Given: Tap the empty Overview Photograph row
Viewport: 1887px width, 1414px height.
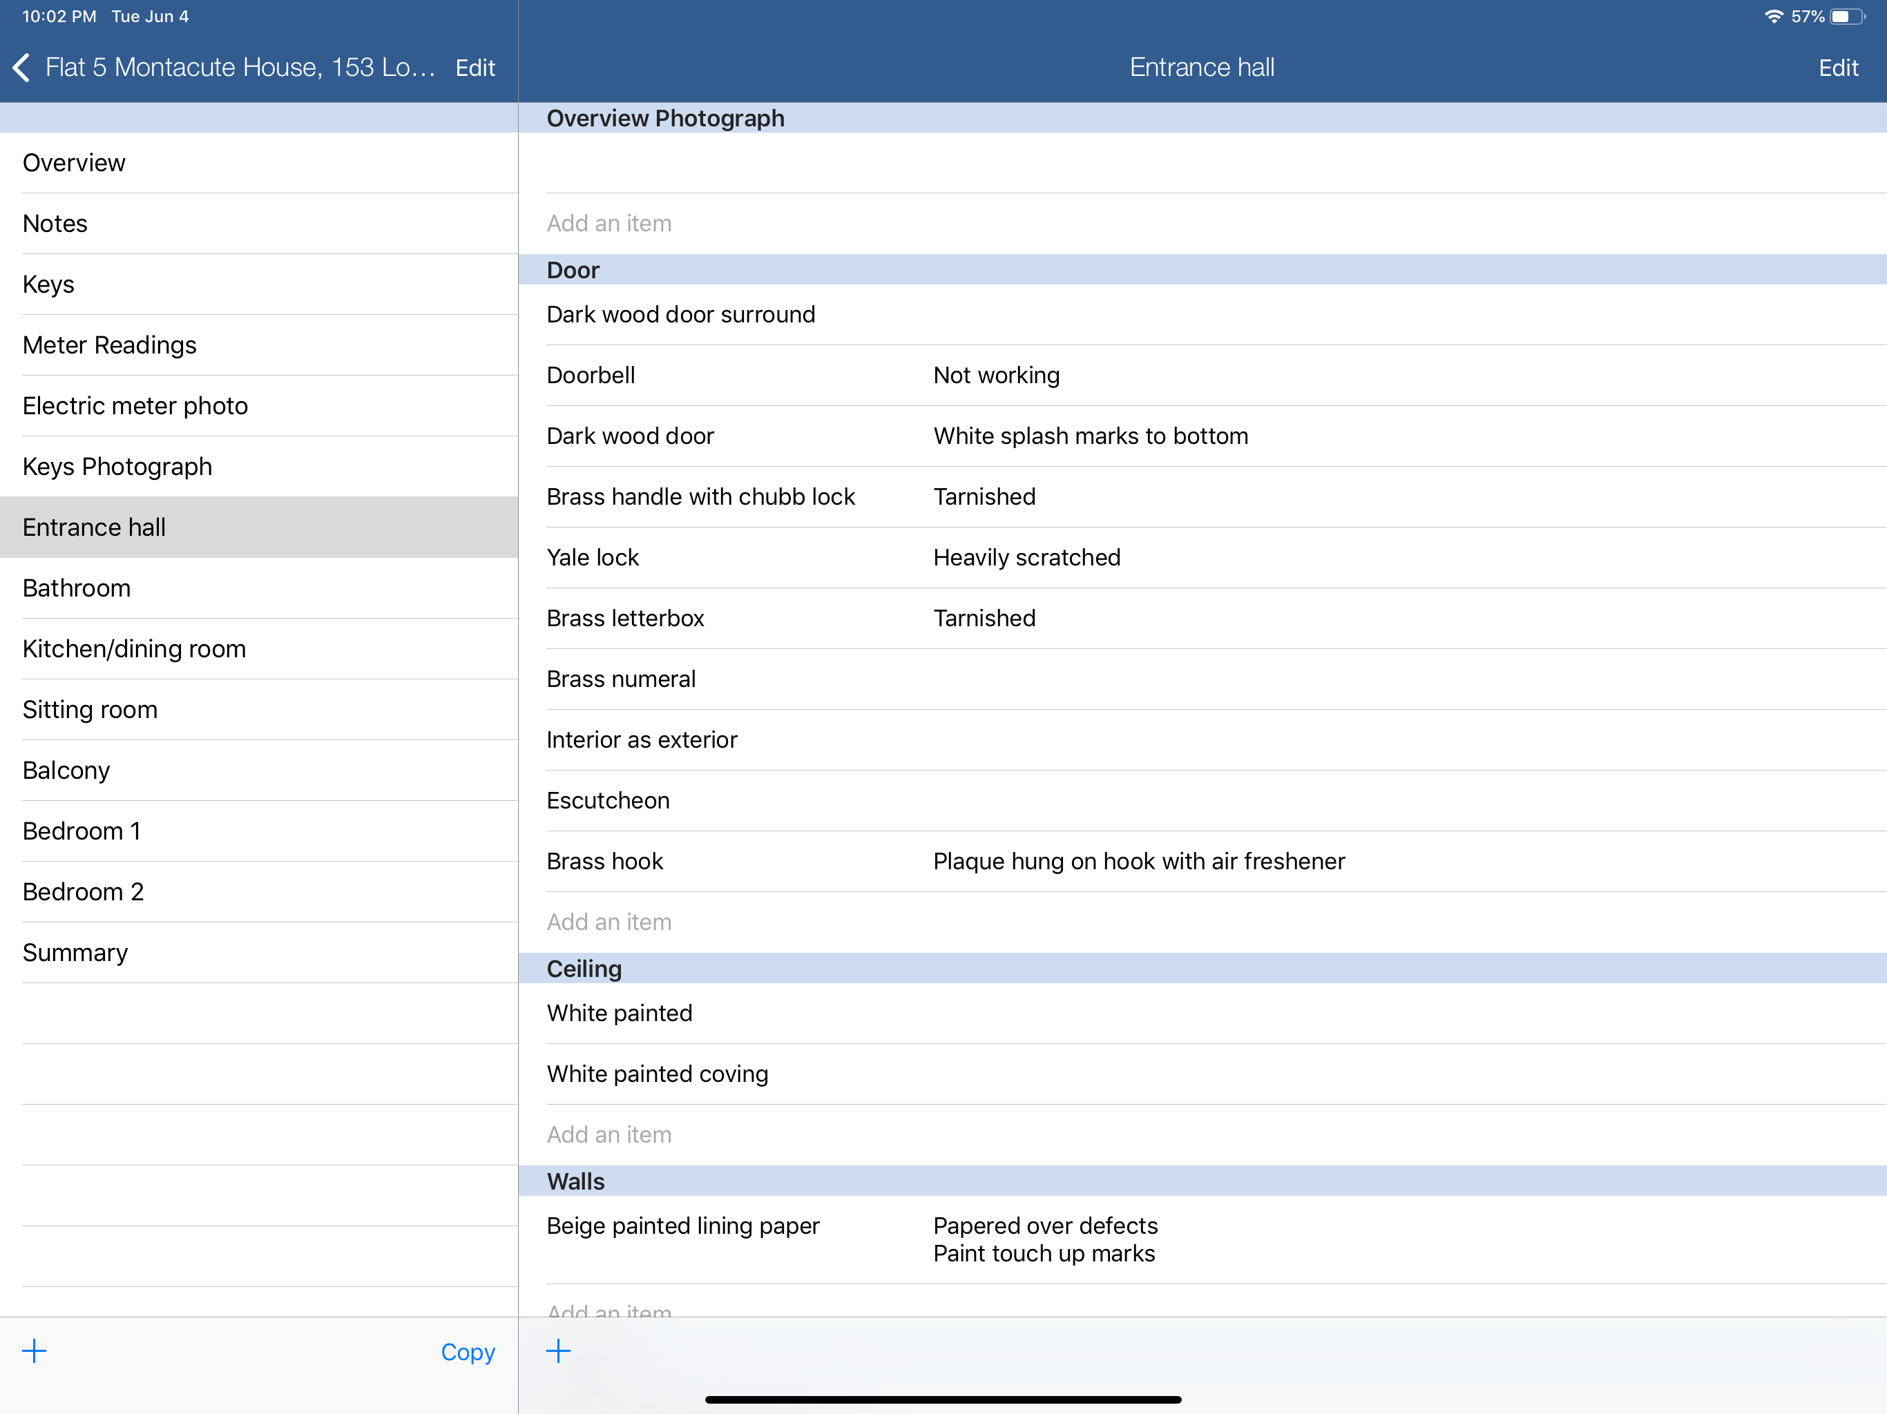Looking at the screenshot, I should pos(1203,163).
